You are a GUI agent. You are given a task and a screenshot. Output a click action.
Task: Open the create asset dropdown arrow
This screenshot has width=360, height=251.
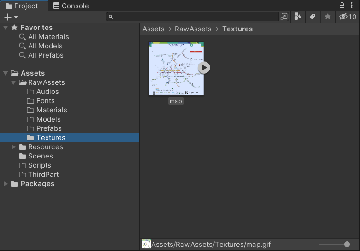tap(16, 17)
